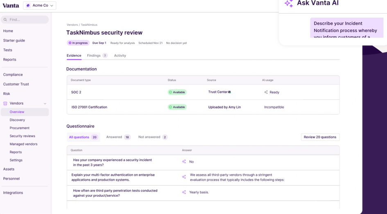Go to Integrations in the sidebar

click(x=13, y=193)
